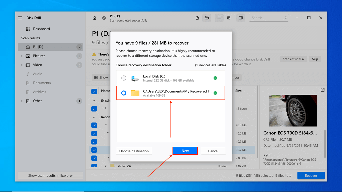Click the Skip button
Viewport: 342px width, 192px height.
(315, 59)
